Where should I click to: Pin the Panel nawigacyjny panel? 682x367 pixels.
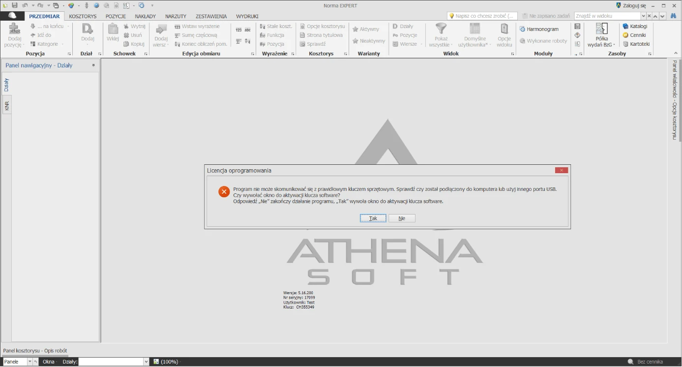click(93, 65)
